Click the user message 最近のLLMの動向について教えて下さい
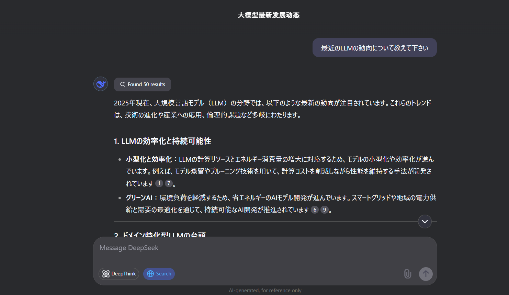 click(375, 48)
